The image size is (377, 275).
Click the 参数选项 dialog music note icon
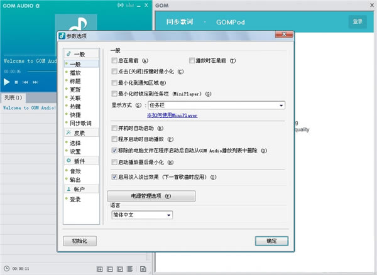[x=62, y=36]
